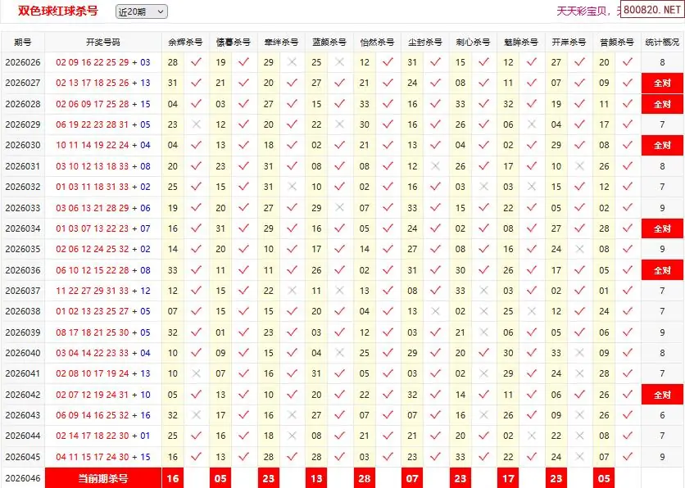Click the 刺心杀号 cross mark for 2026037

pos(483,291)
